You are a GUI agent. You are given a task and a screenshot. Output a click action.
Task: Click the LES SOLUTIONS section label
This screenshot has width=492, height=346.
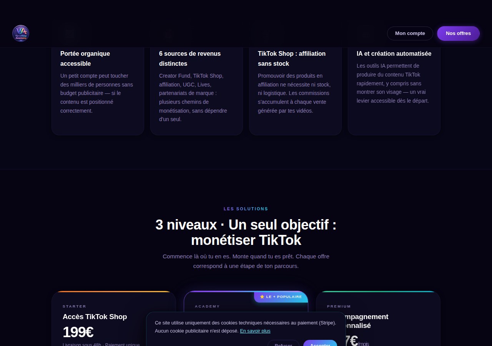[x=246, y=209]
